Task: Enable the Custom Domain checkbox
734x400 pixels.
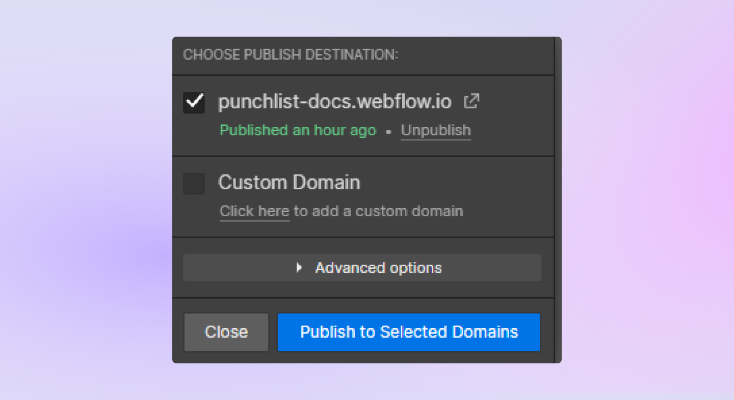Action: click(x=194, y=184)
